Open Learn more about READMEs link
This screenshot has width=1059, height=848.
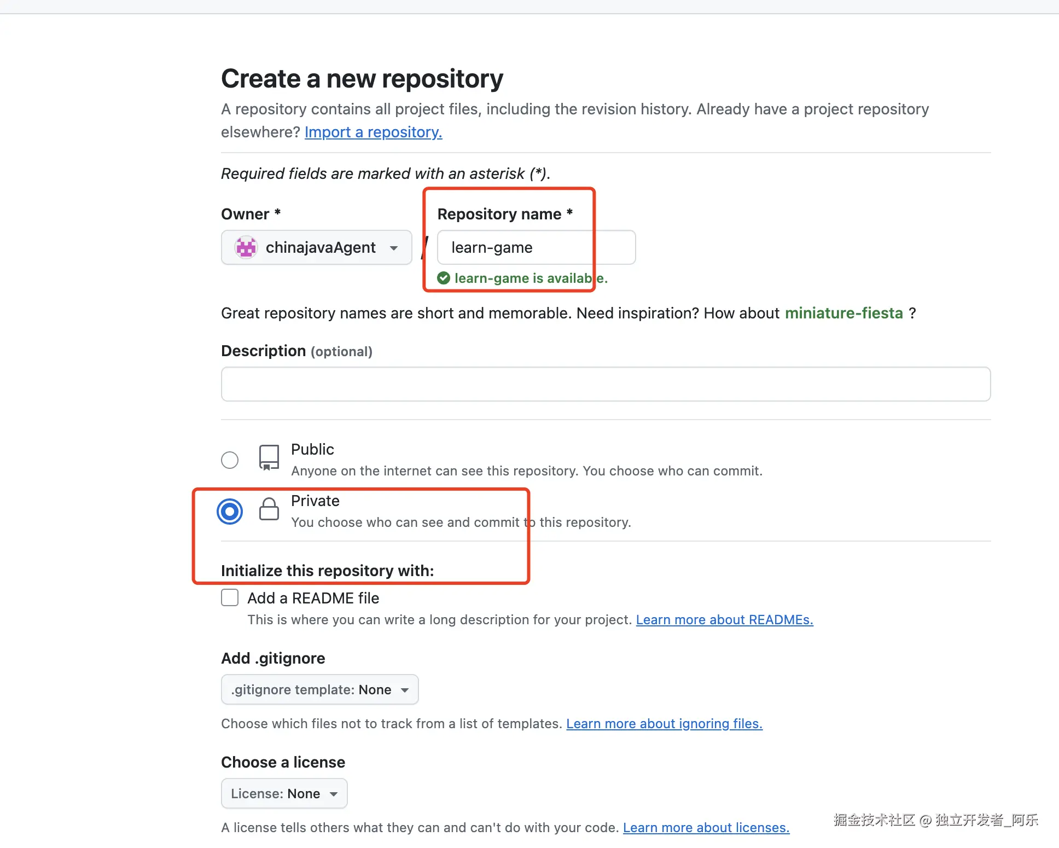click(x=724, y=620)
